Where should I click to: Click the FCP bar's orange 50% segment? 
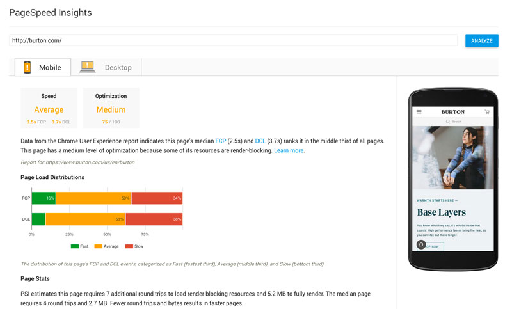coord(93,198)
